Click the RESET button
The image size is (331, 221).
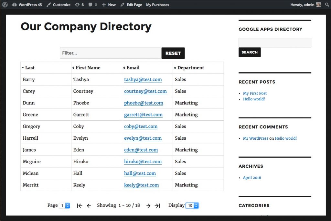[173, 53]
